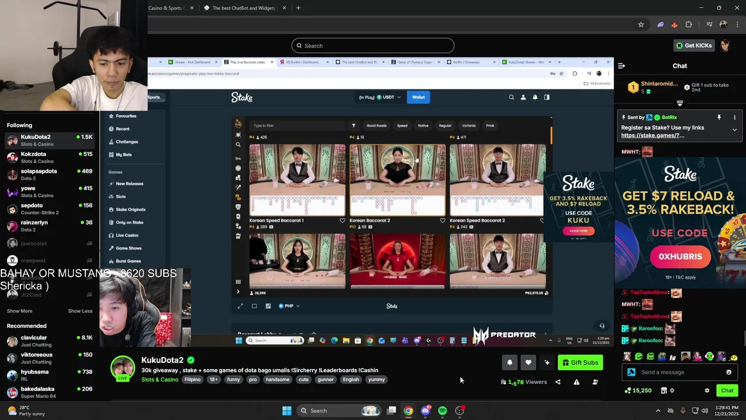Screen dimensions: 746x420
Task: Click the microphone tray icon
Action: 683,411
